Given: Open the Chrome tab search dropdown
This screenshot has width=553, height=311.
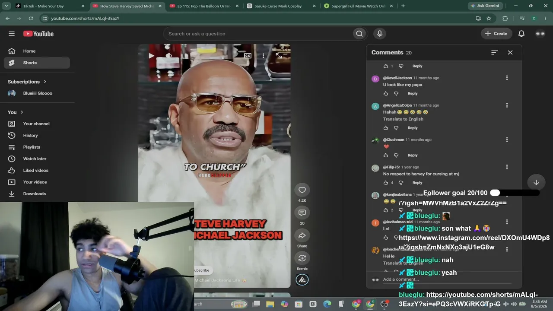Looking at the screenshot, I should (6, 6).
